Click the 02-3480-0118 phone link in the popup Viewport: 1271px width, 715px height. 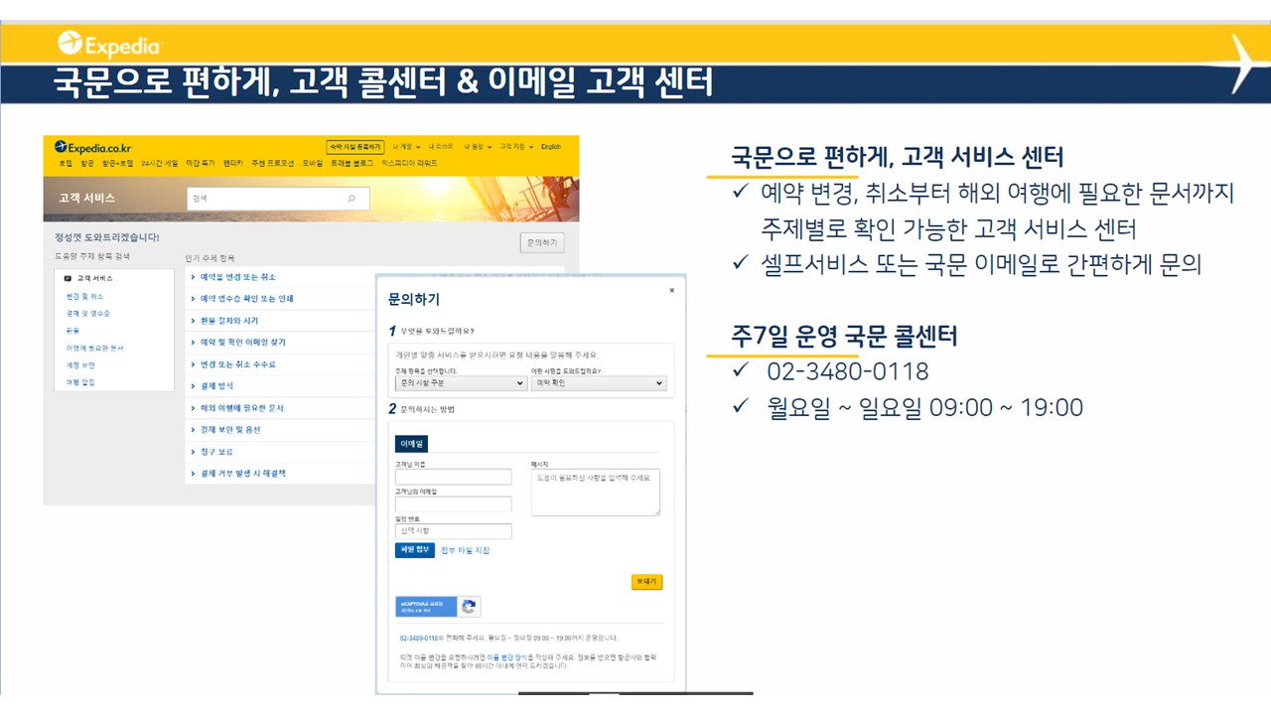[419, 638]
